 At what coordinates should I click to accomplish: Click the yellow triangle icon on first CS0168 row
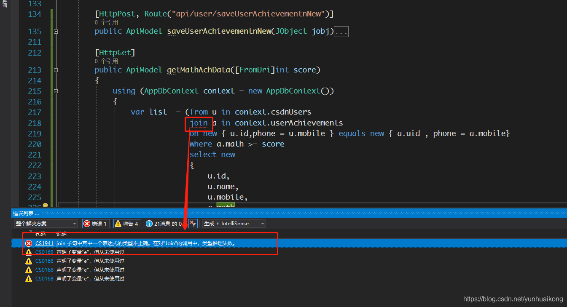point(28,251)
